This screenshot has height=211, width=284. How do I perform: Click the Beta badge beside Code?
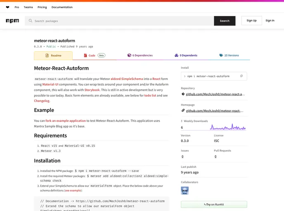pyautogui.click(x=102, y=55)
